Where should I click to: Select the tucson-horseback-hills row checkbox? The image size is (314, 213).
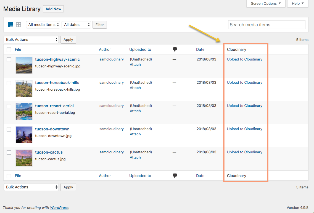coord(9,83)
